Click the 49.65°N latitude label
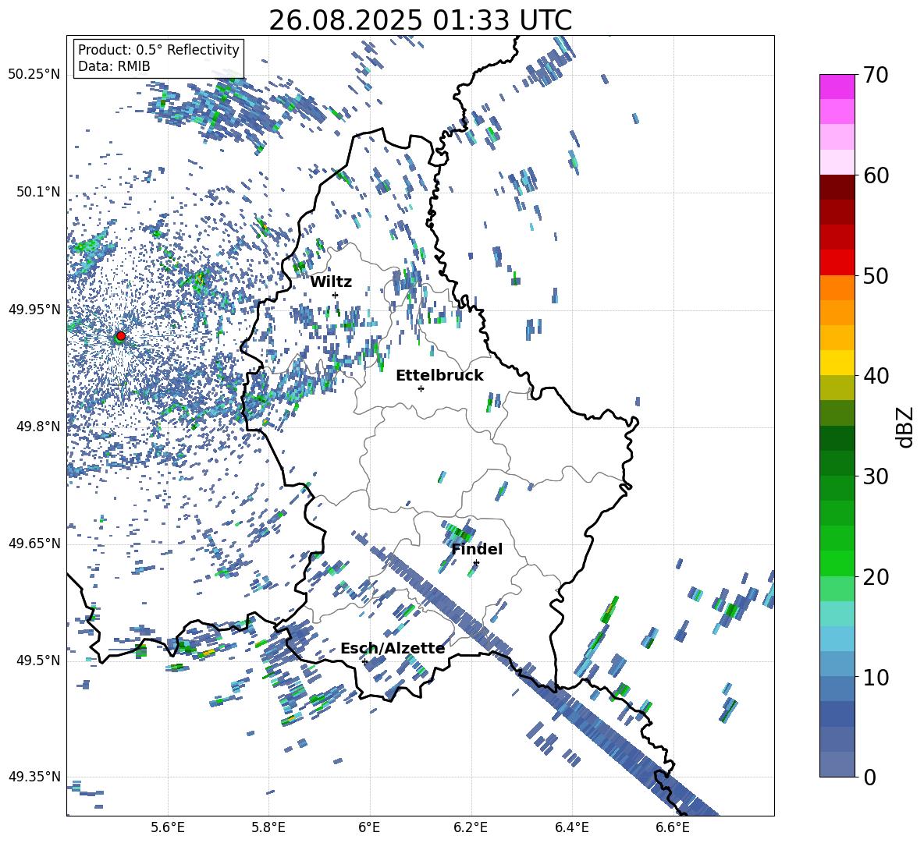Image resolution: width=924 pixels, height=843 pixels. tap(34, 543)
